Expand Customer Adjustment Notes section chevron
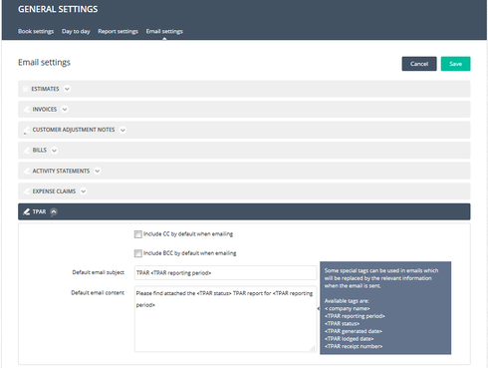488x368 pixels. click(122, 130)
